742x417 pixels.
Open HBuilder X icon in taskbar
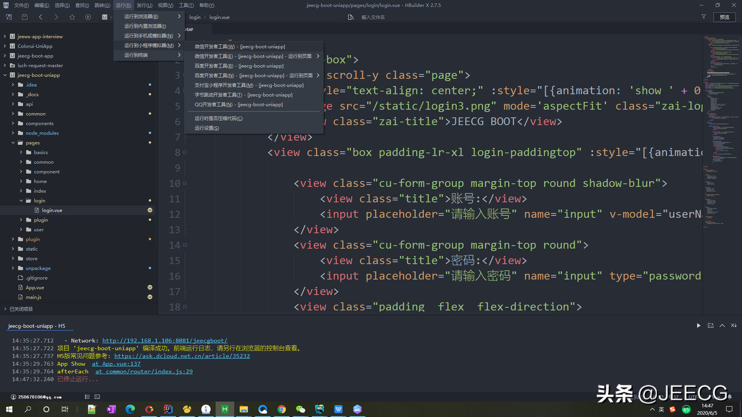pos(225,409)
